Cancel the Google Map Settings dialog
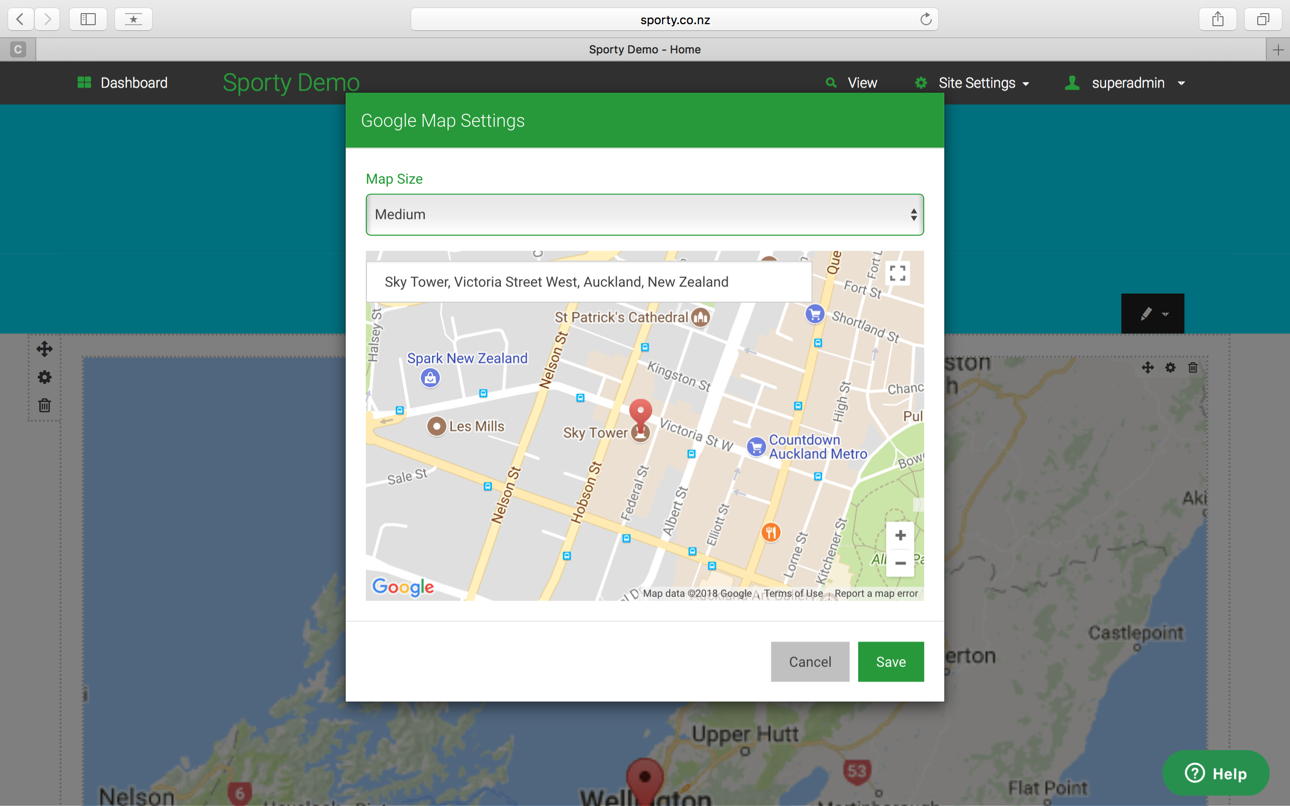This screenshot has width=1290, height=806. tap(810, 661)
